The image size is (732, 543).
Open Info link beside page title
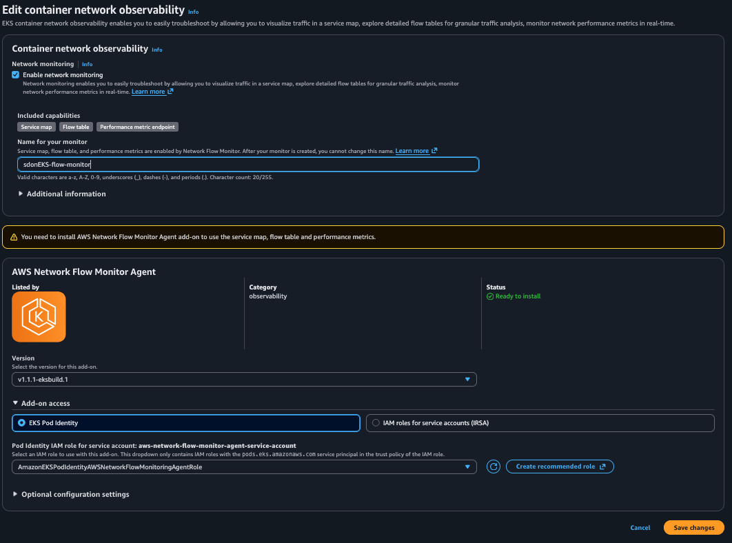point(193,12)
